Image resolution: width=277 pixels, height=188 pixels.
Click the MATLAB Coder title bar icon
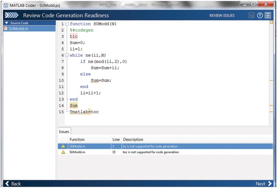(x=5, y=4)
